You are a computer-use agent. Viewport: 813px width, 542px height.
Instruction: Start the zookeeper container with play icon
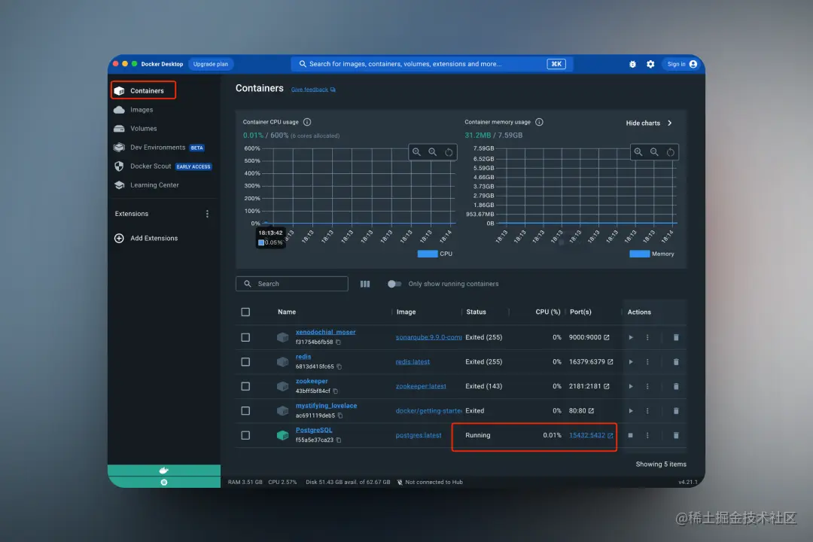(x=631, y=386)
